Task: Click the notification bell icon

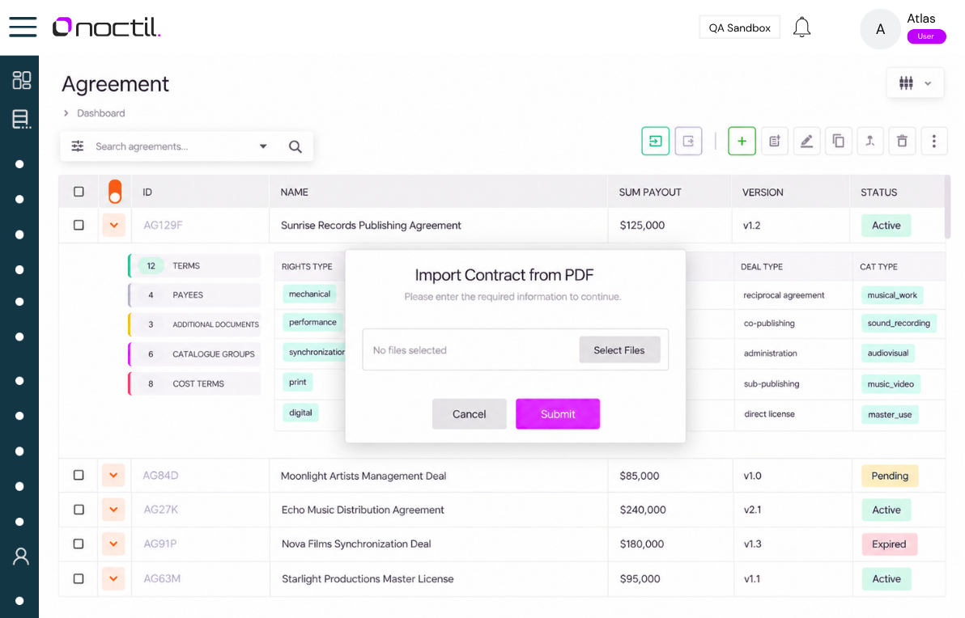Action: [x=801, y=27]
